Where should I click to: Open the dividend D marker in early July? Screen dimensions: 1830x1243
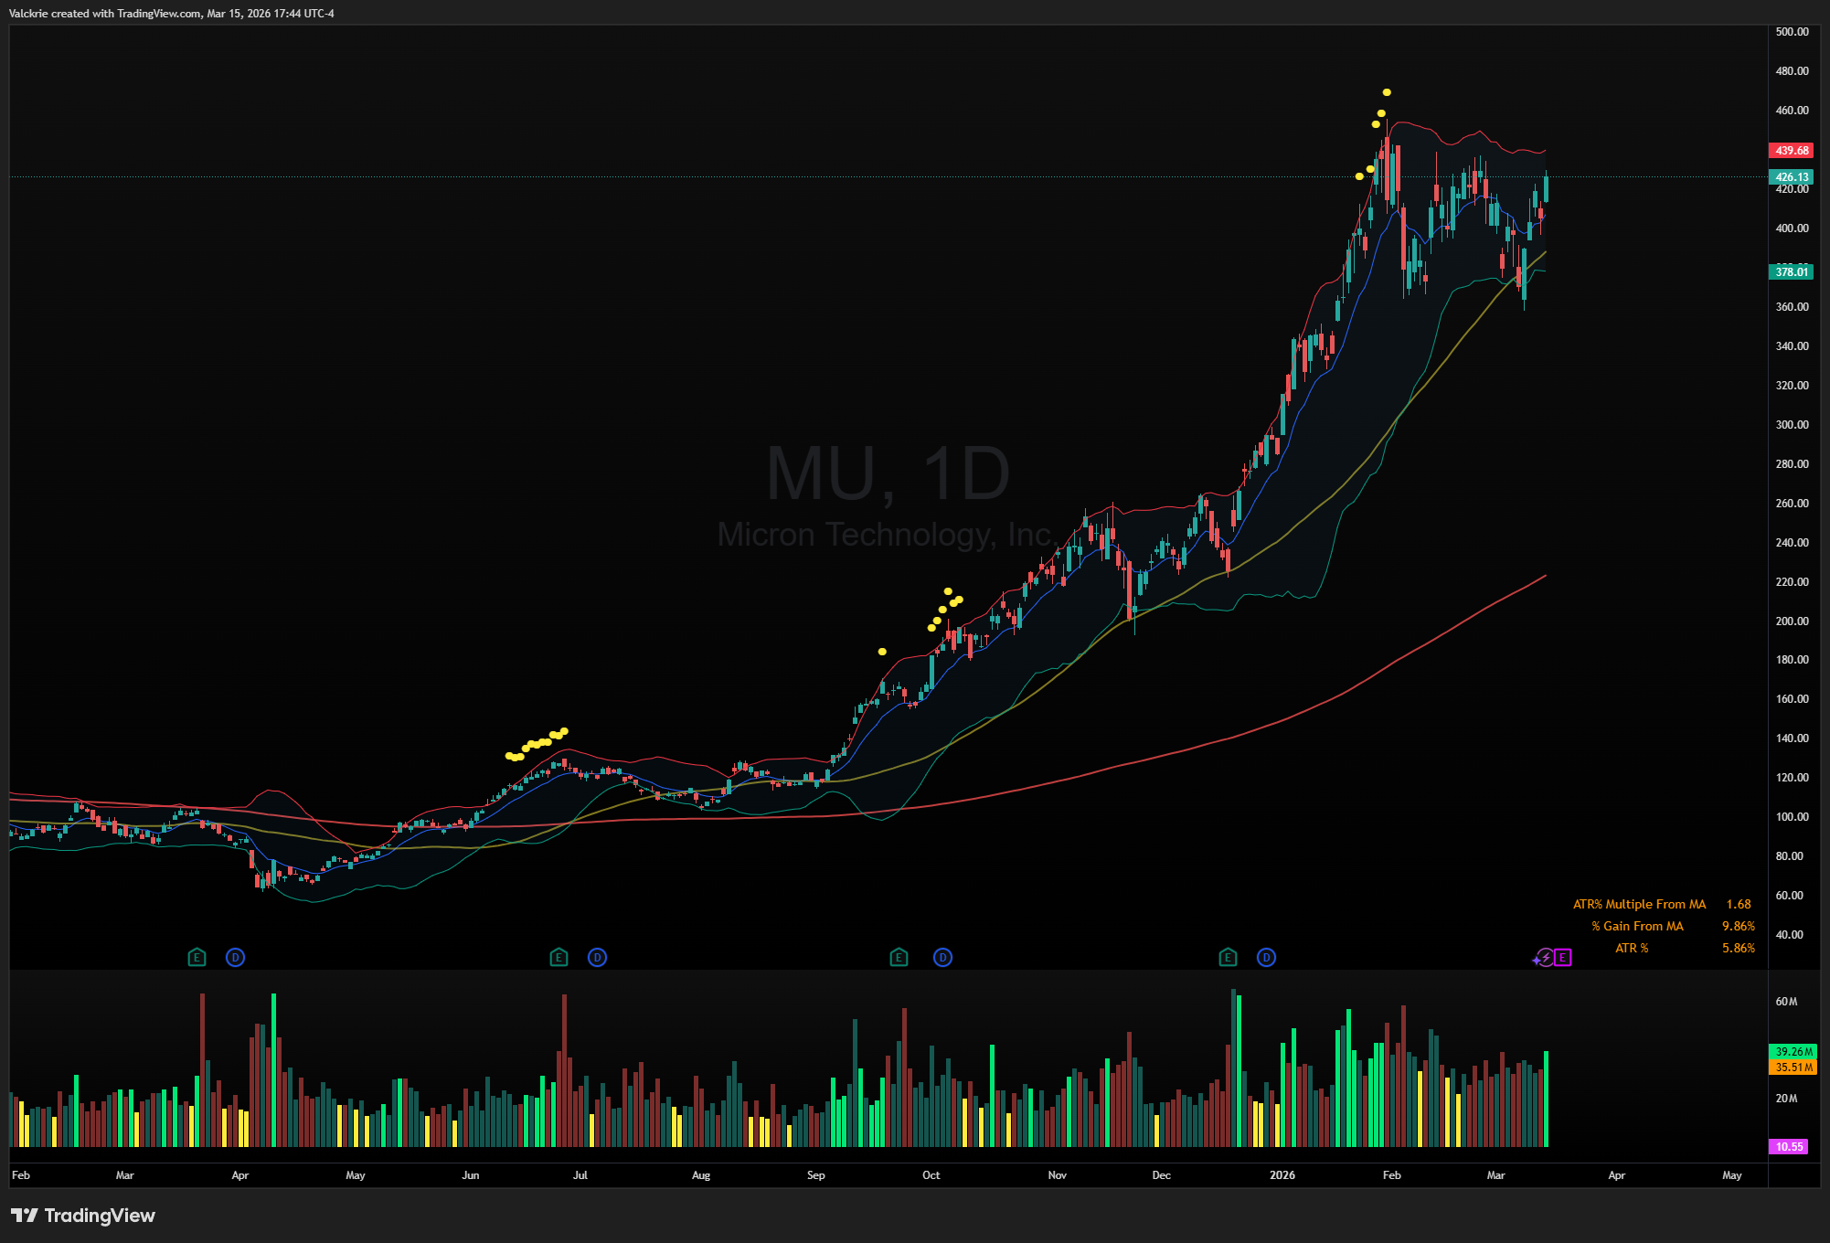coord(597,958)
